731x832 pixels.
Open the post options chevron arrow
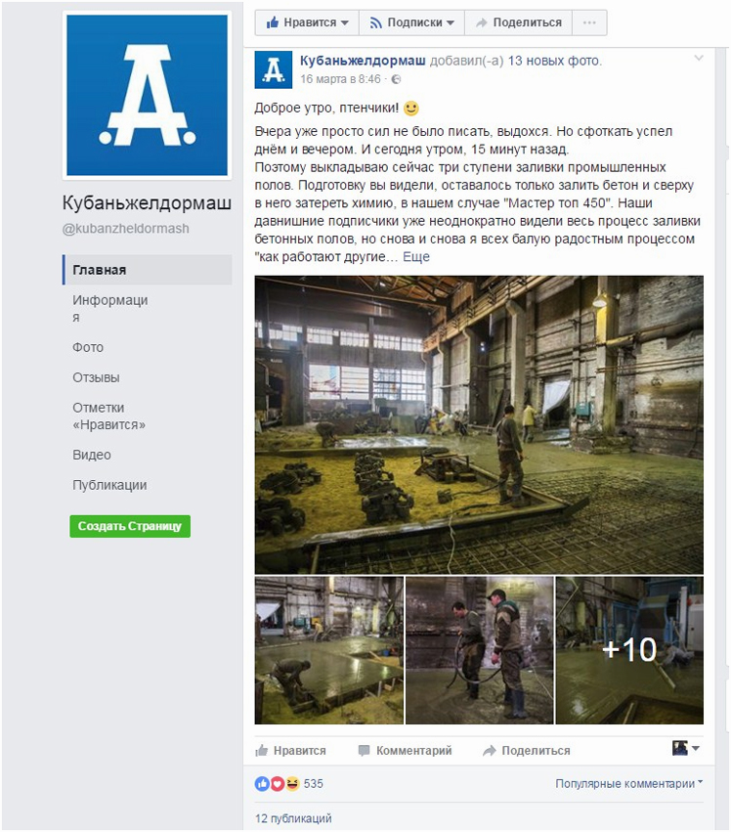(x=699, y=58)
